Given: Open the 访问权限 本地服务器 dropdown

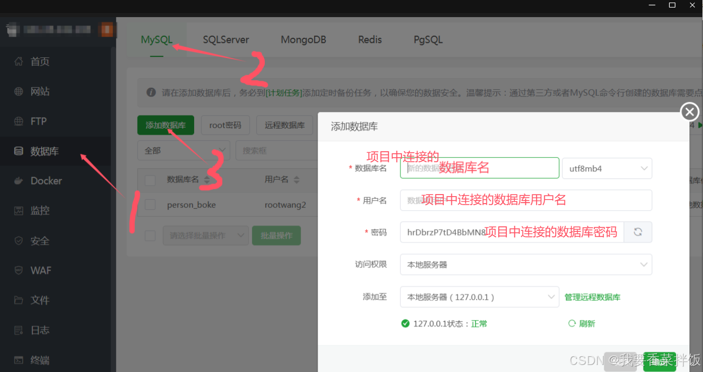Looking at the screenshot, I should pyautogui.click(x=526, y=265).
